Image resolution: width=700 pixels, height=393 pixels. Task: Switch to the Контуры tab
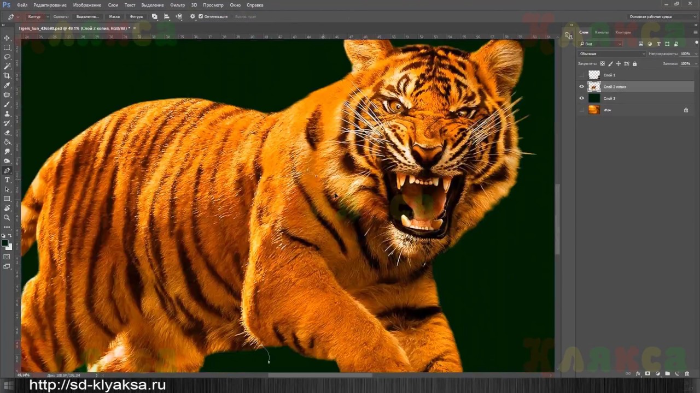[x=623, y=32]
